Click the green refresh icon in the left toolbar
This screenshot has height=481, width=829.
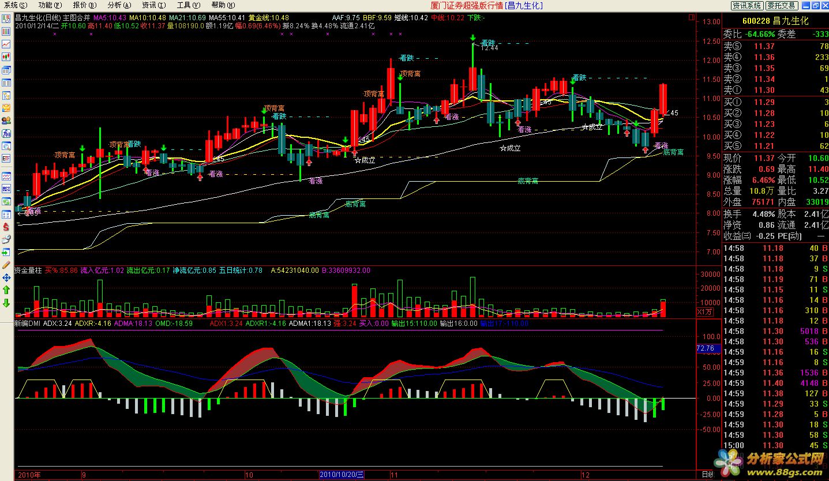(x=6, y=201)
